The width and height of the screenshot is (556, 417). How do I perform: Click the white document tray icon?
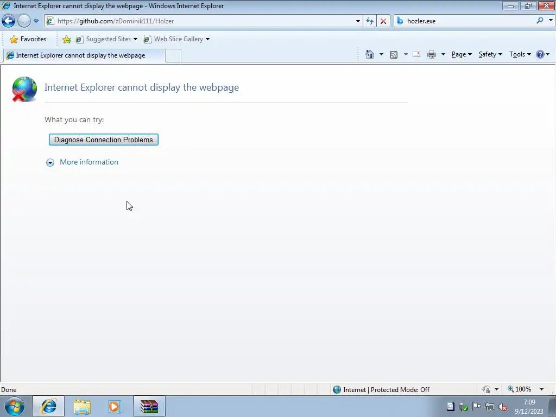450,407
